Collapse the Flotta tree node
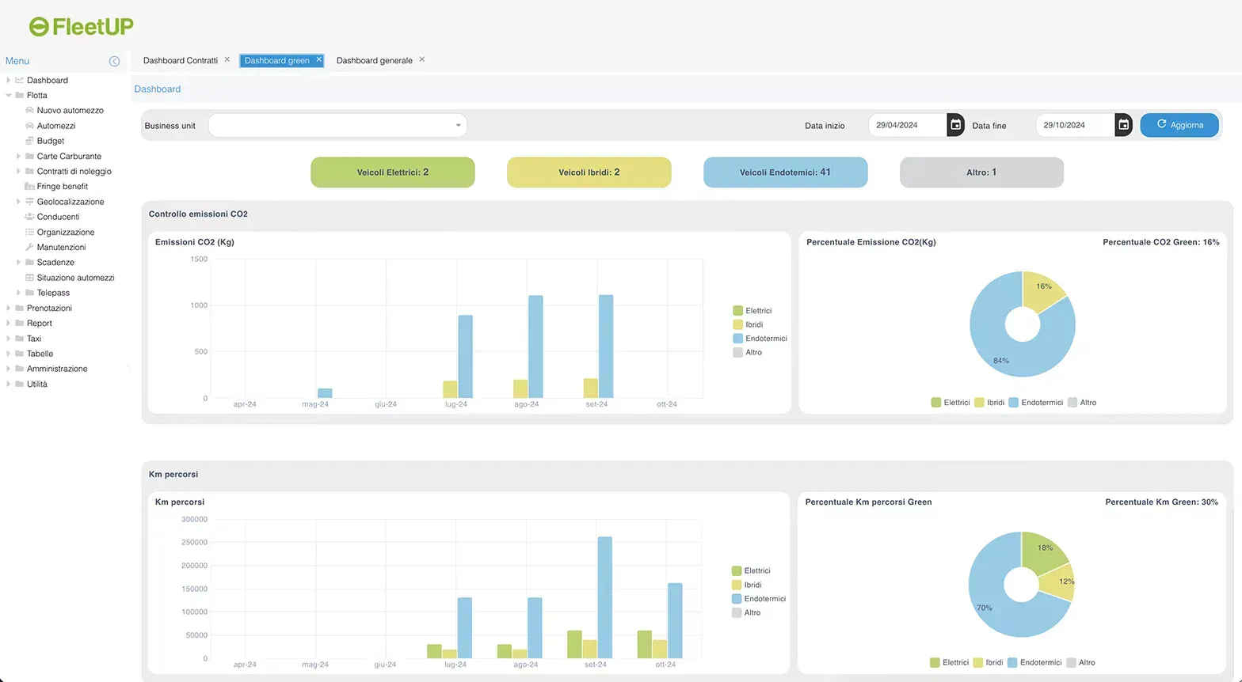The width and height of the screenshot is (1242, 682). coord(9,96)
